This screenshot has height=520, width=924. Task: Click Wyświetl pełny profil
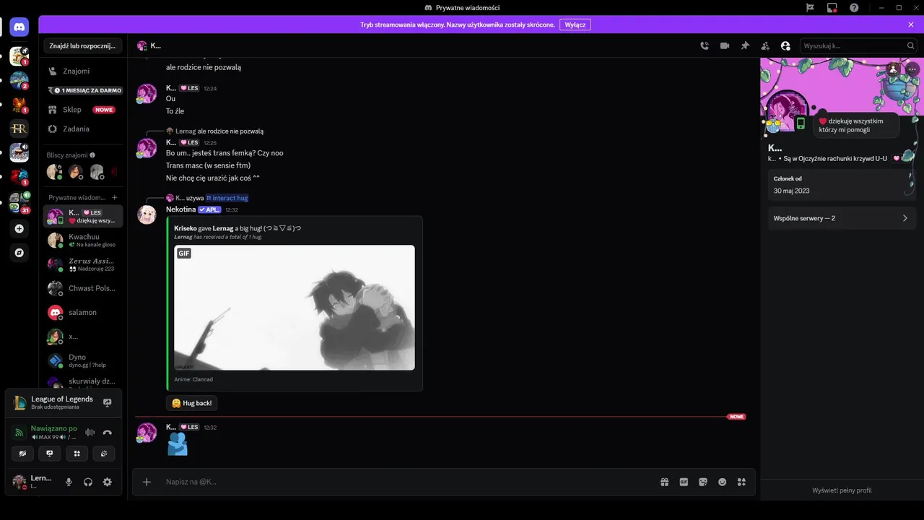tap(842, 490)
